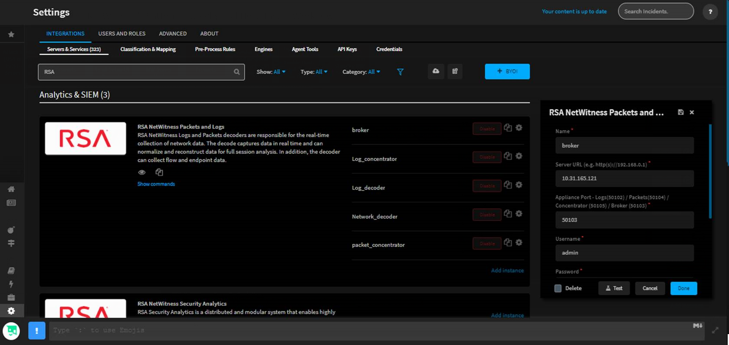The height and width of the screenshot is (345, 729).
Task: Open the Type filter dropdown
Action: (314, 72)
